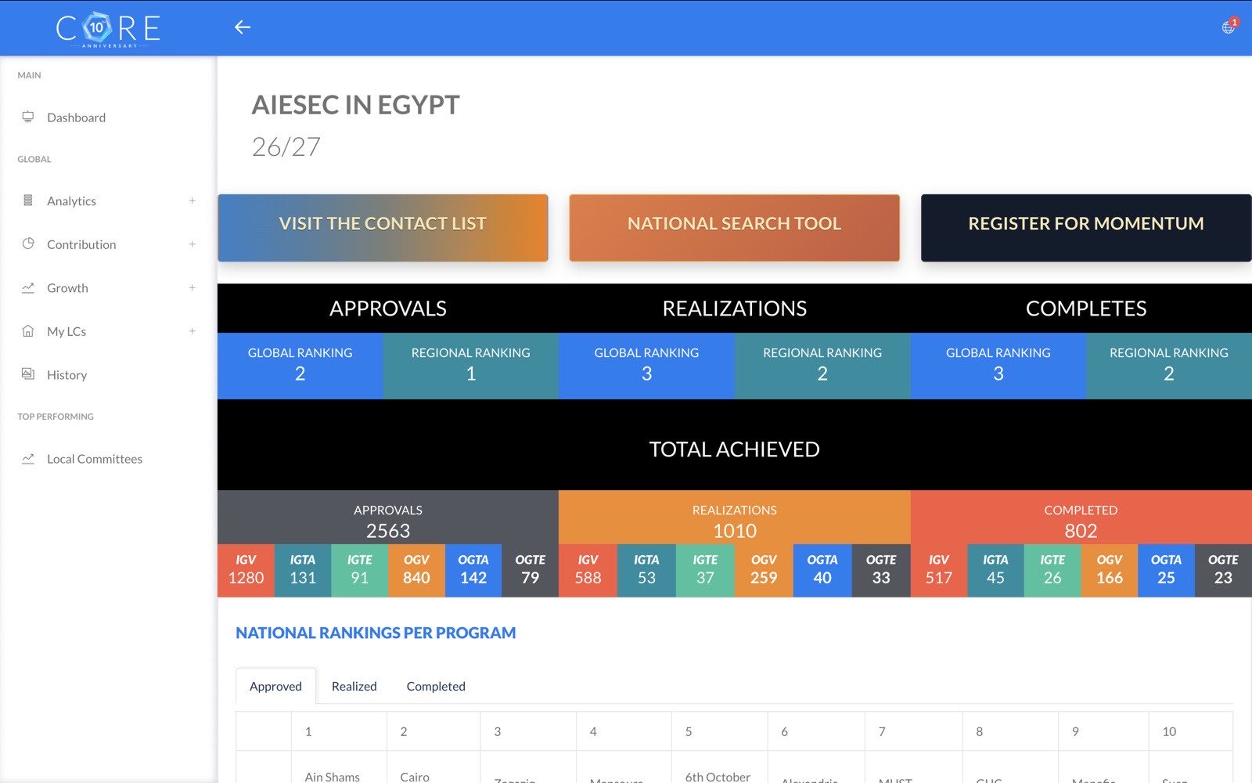This screenshot has width=1252, height=783.
Task: Click the IGTE 26 completed tile
Action: tap(1052, 571)
